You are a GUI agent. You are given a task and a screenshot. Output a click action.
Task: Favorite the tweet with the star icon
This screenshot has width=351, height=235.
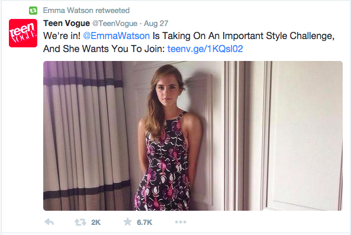pos(128,221)
